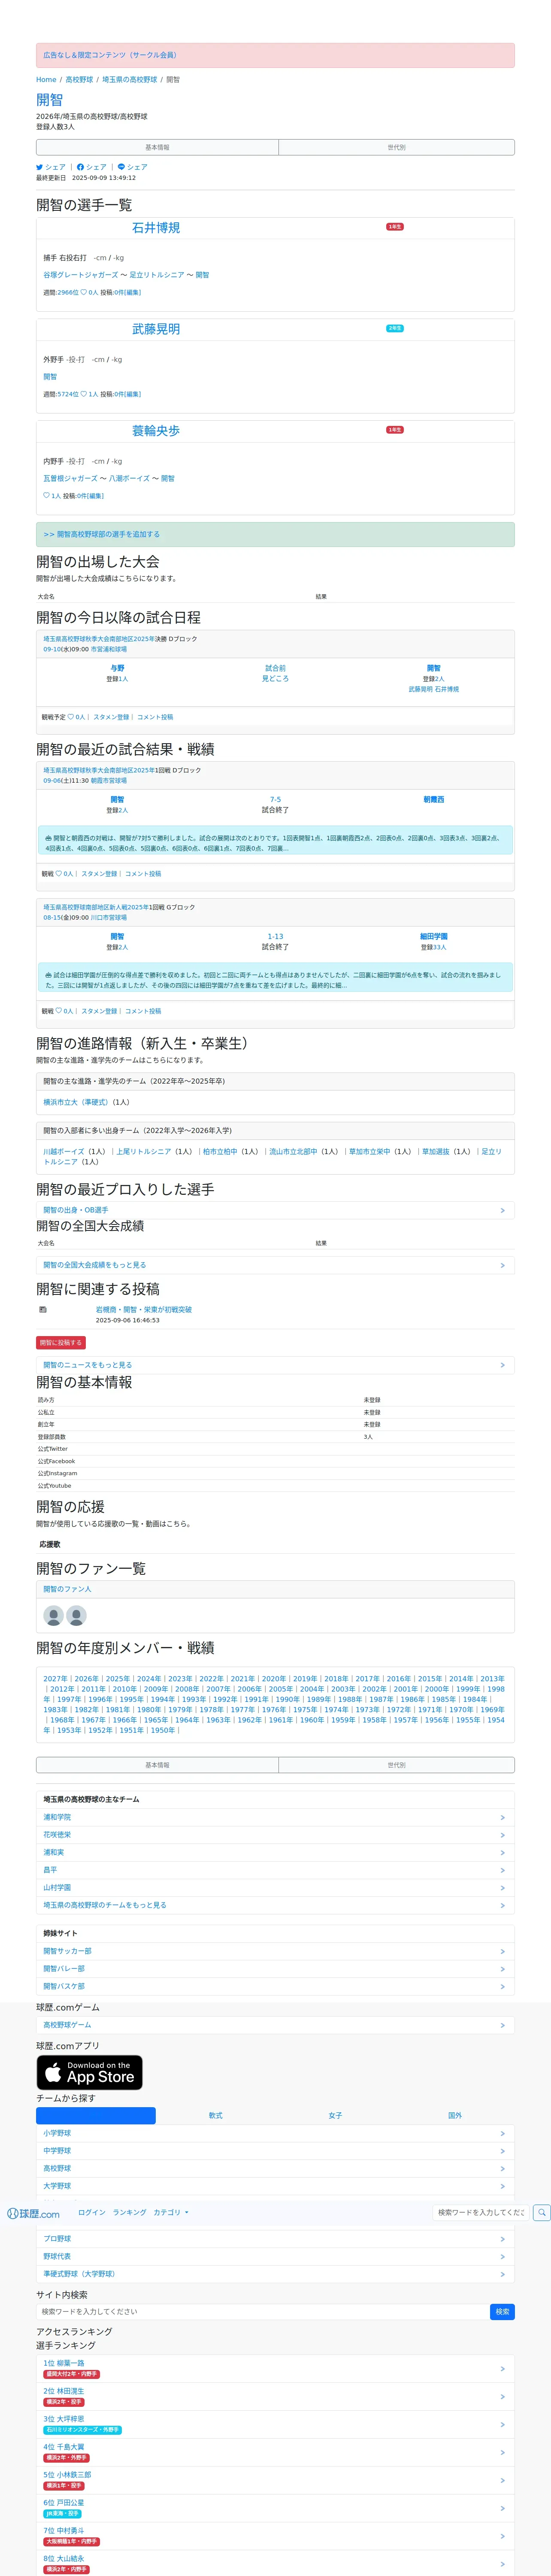Open 花咲徳栄 team row chevron
This screenshot has height=2576, width=551.
[502, 1835]
